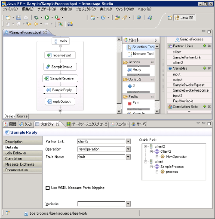Select the main sequence node

pyautogui.click(x=61, y=41)
